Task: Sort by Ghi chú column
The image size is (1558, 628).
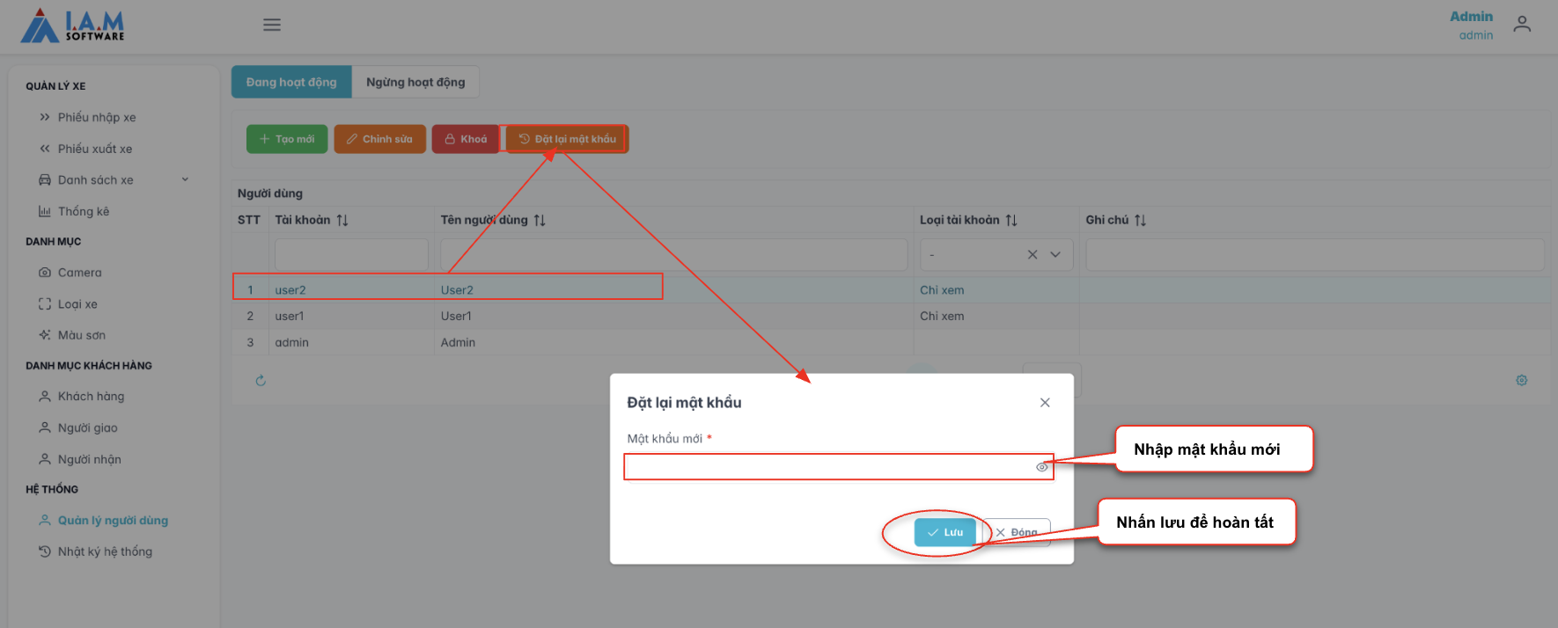Action: (x=1140, y=221)
